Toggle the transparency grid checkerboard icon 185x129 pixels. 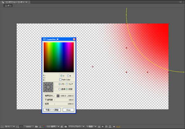tap(66, 127)
